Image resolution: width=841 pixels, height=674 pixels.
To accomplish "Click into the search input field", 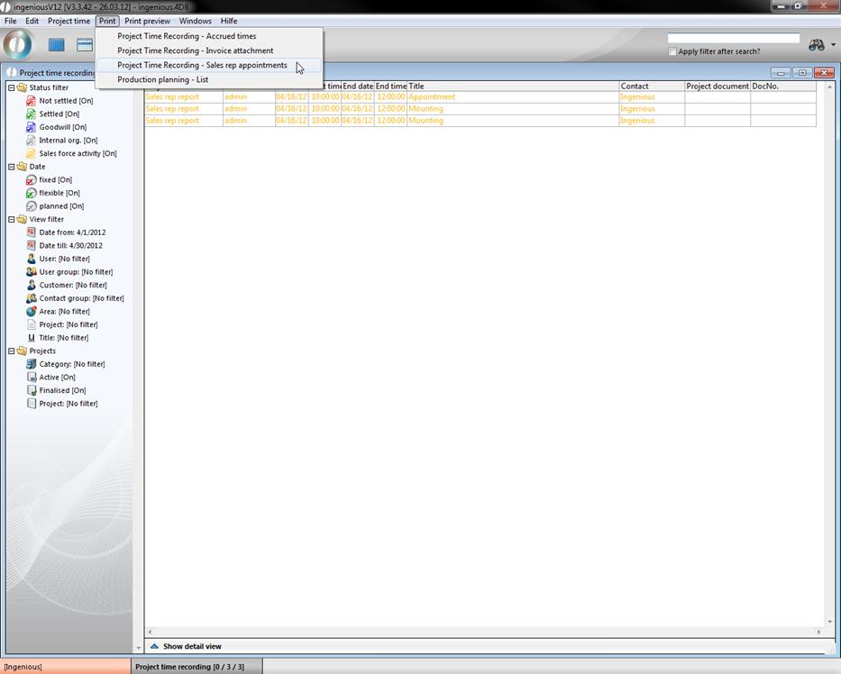I will click(x=733, y=39).
